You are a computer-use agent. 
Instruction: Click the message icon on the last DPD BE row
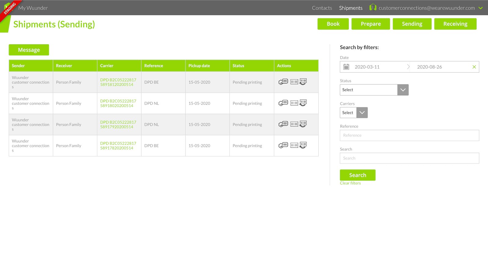click(283, 145)
